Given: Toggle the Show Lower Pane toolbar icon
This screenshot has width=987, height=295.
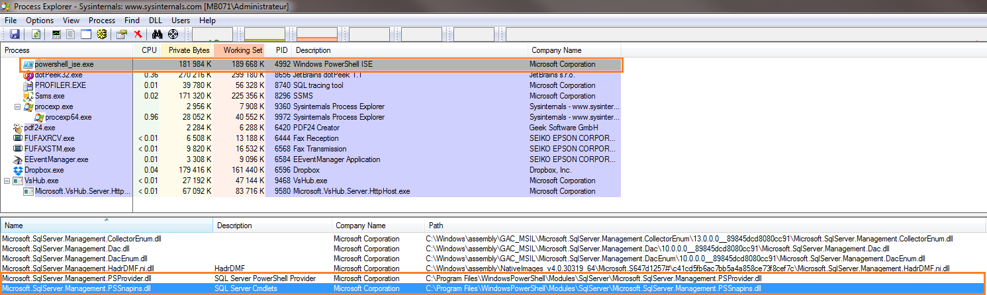Looking at the screenshot, I should (x=86, y=34).
